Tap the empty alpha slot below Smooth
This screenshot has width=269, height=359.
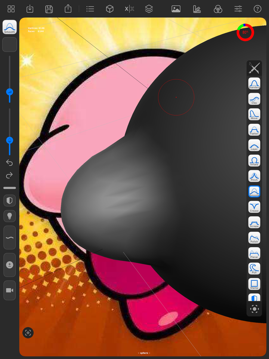(10, 45)
